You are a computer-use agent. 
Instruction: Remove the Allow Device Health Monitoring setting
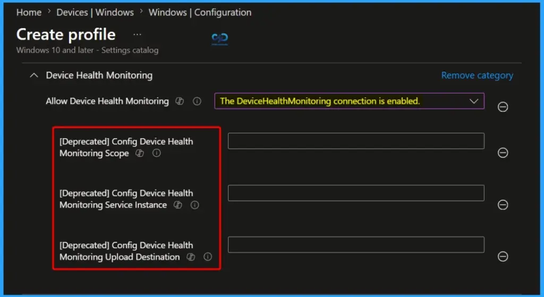[x=503, y=107]
